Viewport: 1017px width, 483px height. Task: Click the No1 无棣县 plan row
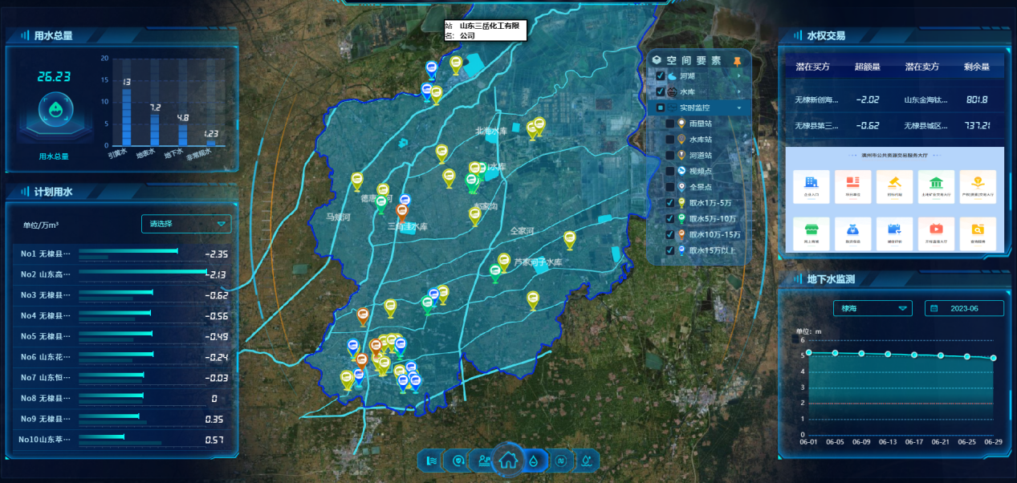tap(120, 254)
